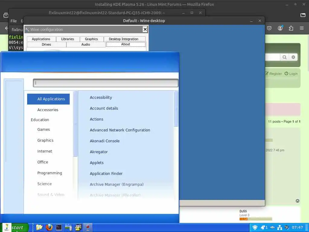Minimize the Default - Wine desktop window
The height and width of the screenshot is (232, 309).
(251, 21)
